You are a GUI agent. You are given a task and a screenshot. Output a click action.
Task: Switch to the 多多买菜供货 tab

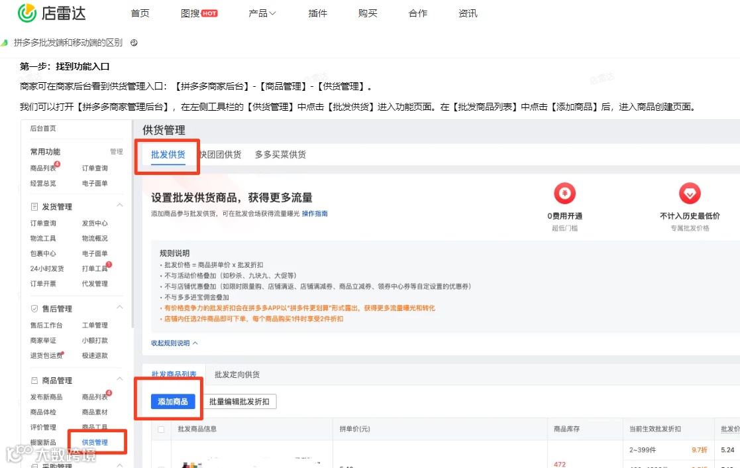click(x=280, y=154)
